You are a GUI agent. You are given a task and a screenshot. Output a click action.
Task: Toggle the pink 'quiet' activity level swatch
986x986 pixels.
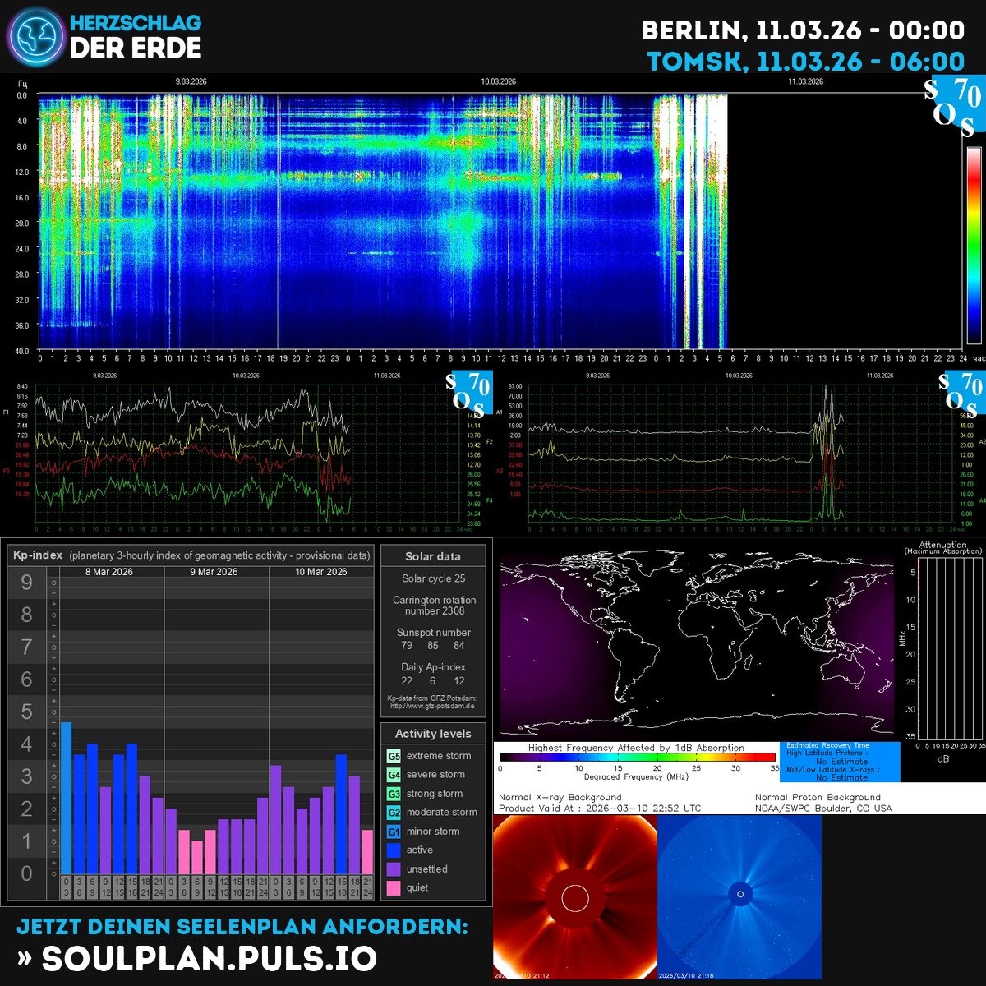pos(392,887)
